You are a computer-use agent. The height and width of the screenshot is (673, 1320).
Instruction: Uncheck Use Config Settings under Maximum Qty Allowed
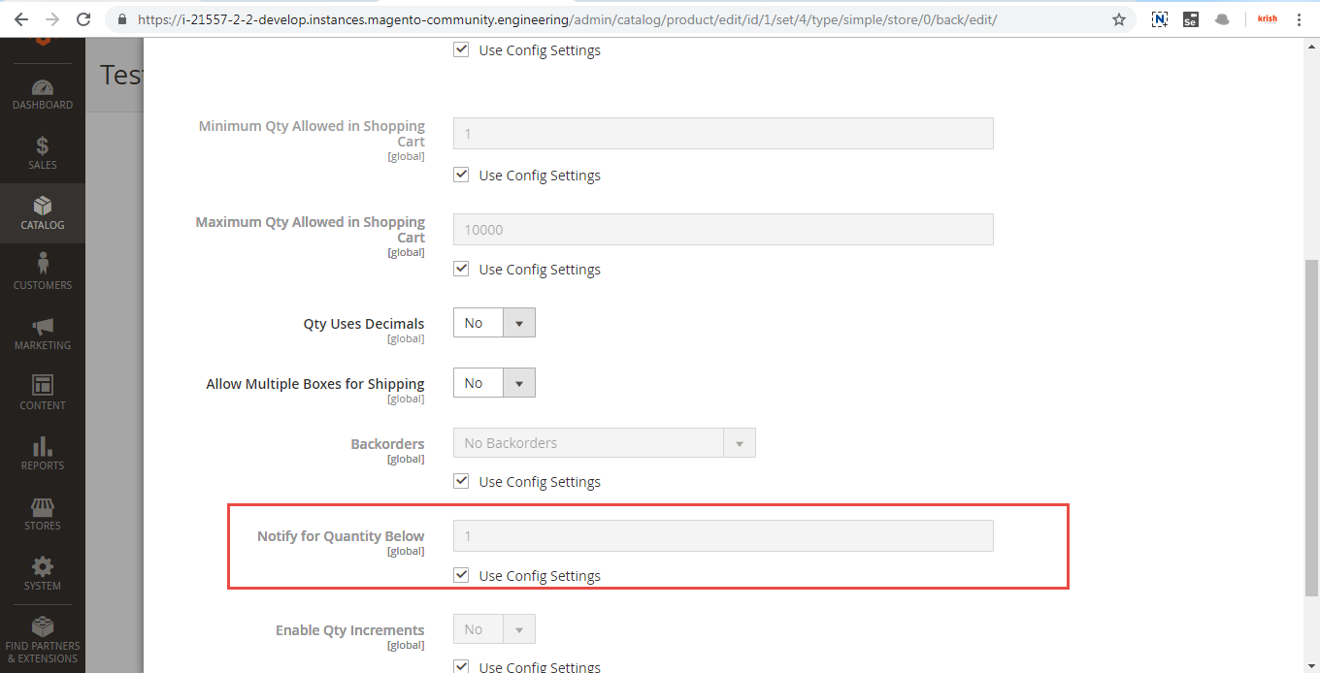click(462, 269)
